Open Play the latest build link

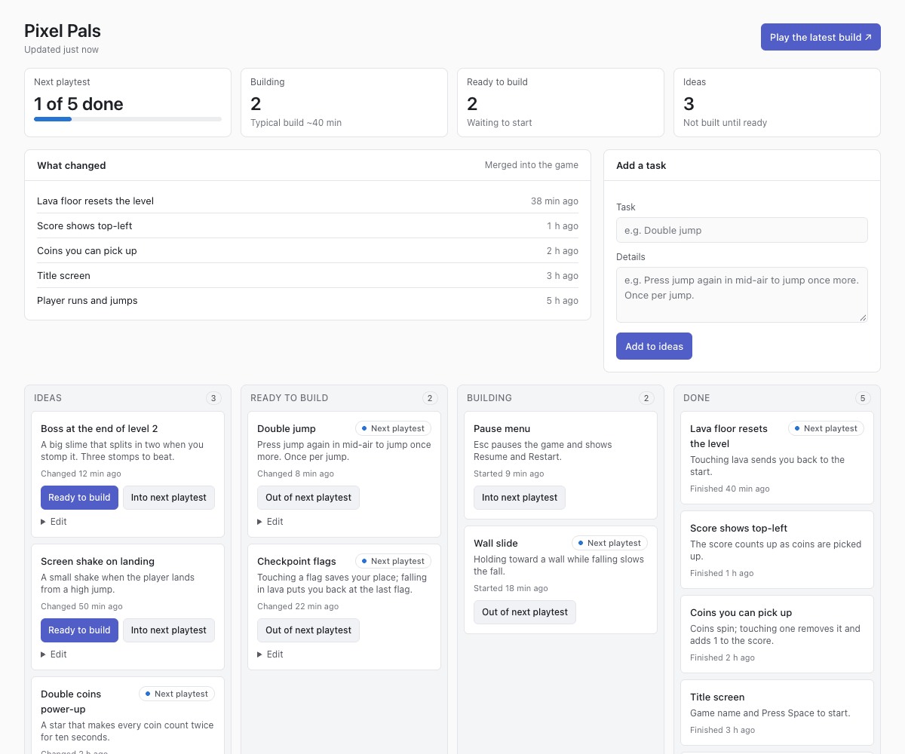pos(821,37)
